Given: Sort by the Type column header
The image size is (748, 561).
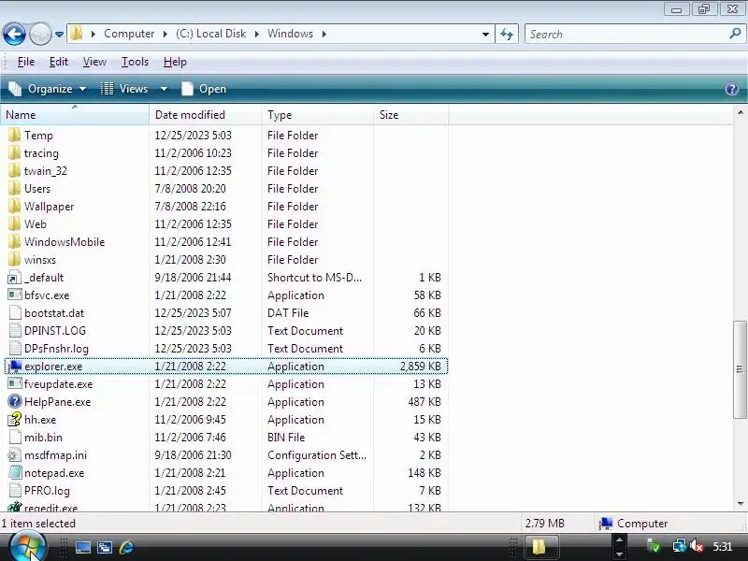Looking at the screenshot, I should tap(317, 115).
